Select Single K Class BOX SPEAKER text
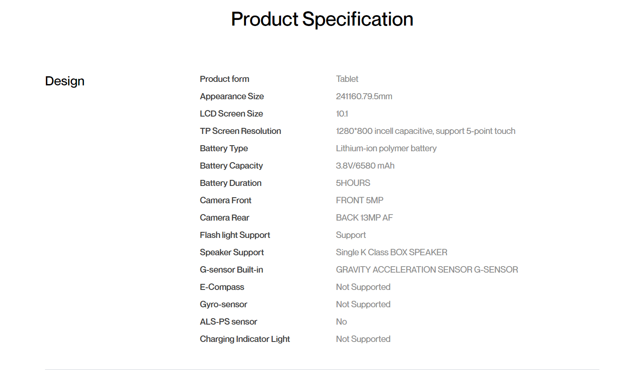The height and width of the screenshot is (384, 631). (392, 252)
